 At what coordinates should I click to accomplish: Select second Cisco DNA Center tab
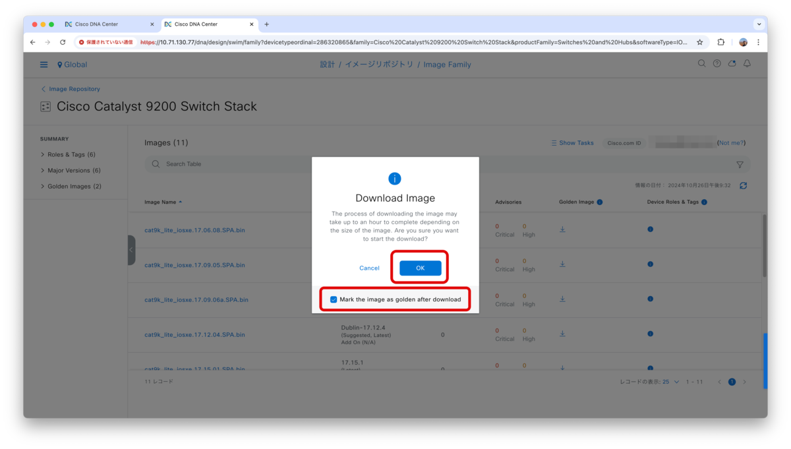pyautogui.click(x=208, y=24)
